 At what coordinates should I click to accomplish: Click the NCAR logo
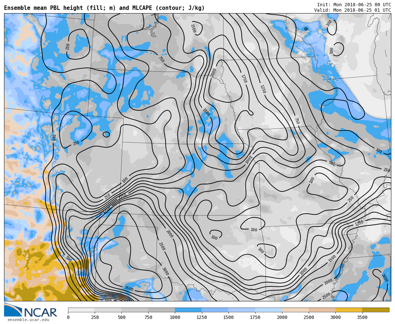coord(31,310)
